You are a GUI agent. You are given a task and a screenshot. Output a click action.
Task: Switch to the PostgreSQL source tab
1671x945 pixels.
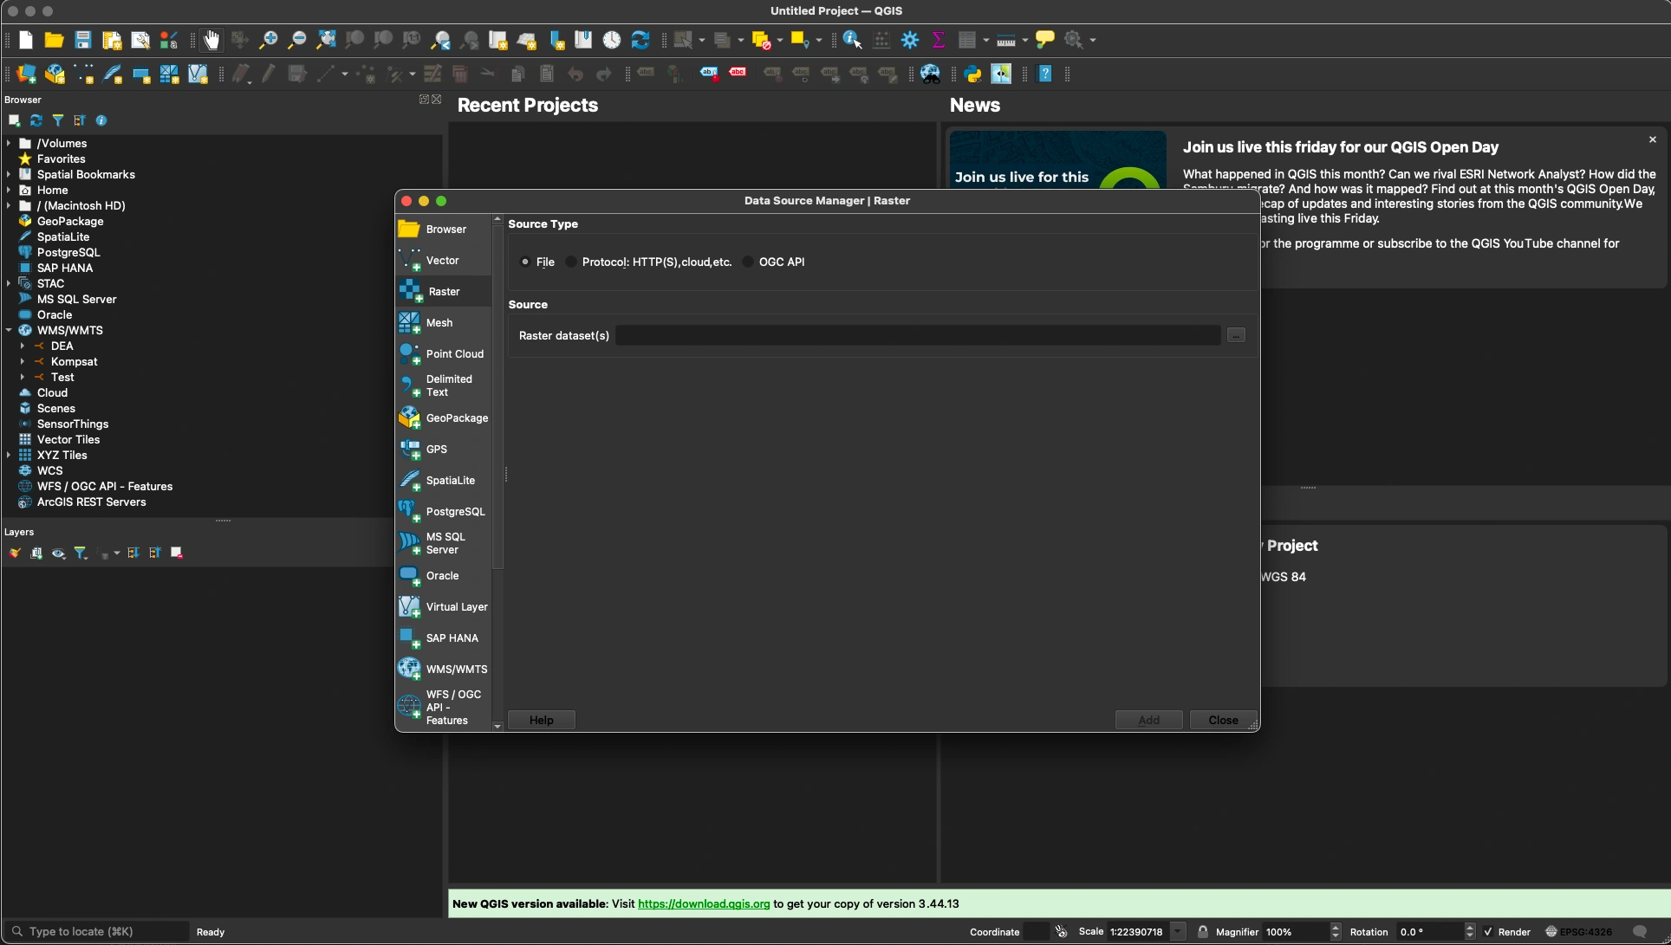[x=444, y=512]
